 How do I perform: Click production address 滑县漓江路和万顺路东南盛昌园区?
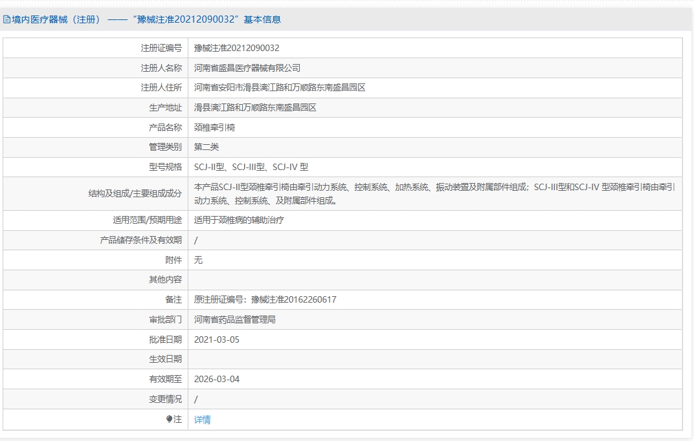click(255, 107)
